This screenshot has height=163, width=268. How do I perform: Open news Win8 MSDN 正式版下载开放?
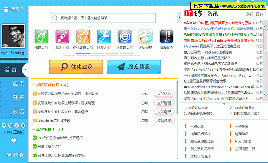(219, 23)
